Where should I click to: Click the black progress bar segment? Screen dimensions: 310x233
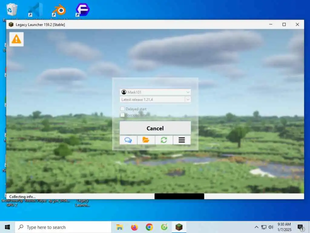click(179, 196)
